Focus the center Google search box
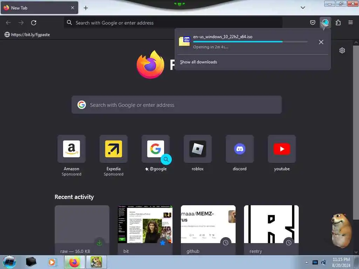This screenshot has width=359, height=269. tap(177, 105)
